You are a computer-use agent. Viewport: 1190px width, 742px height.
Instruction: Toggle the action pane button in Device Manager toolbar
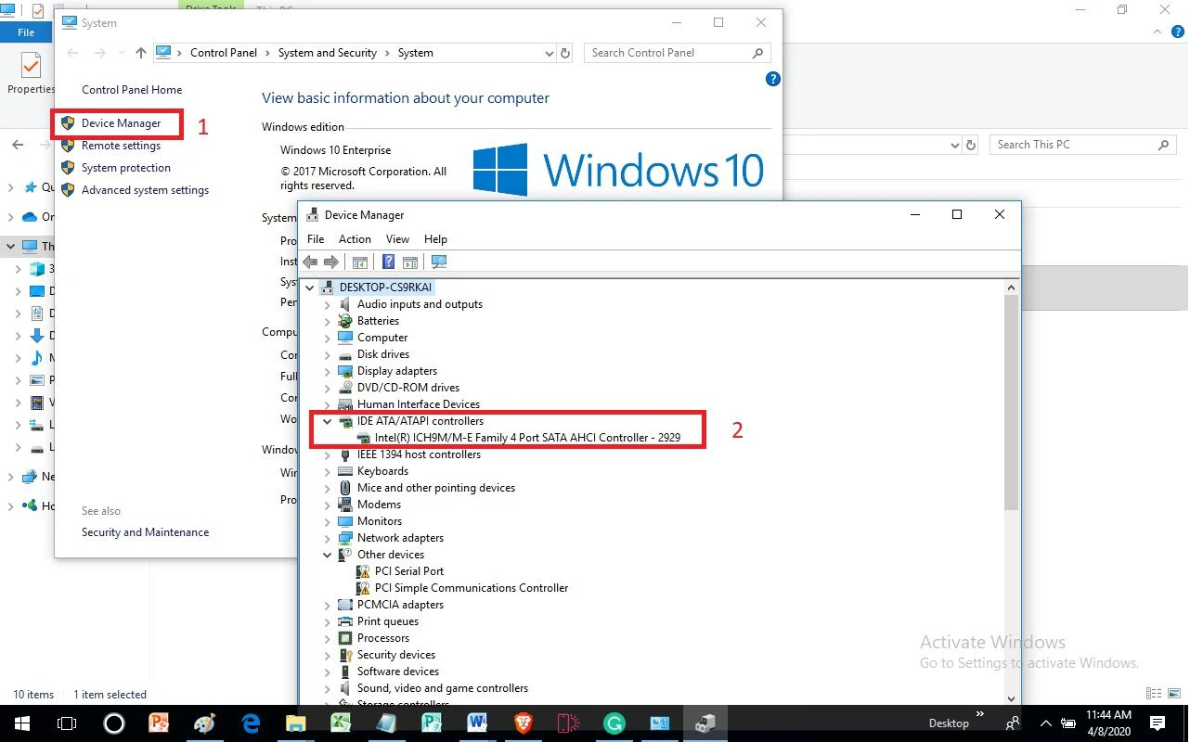coord(410,262)
